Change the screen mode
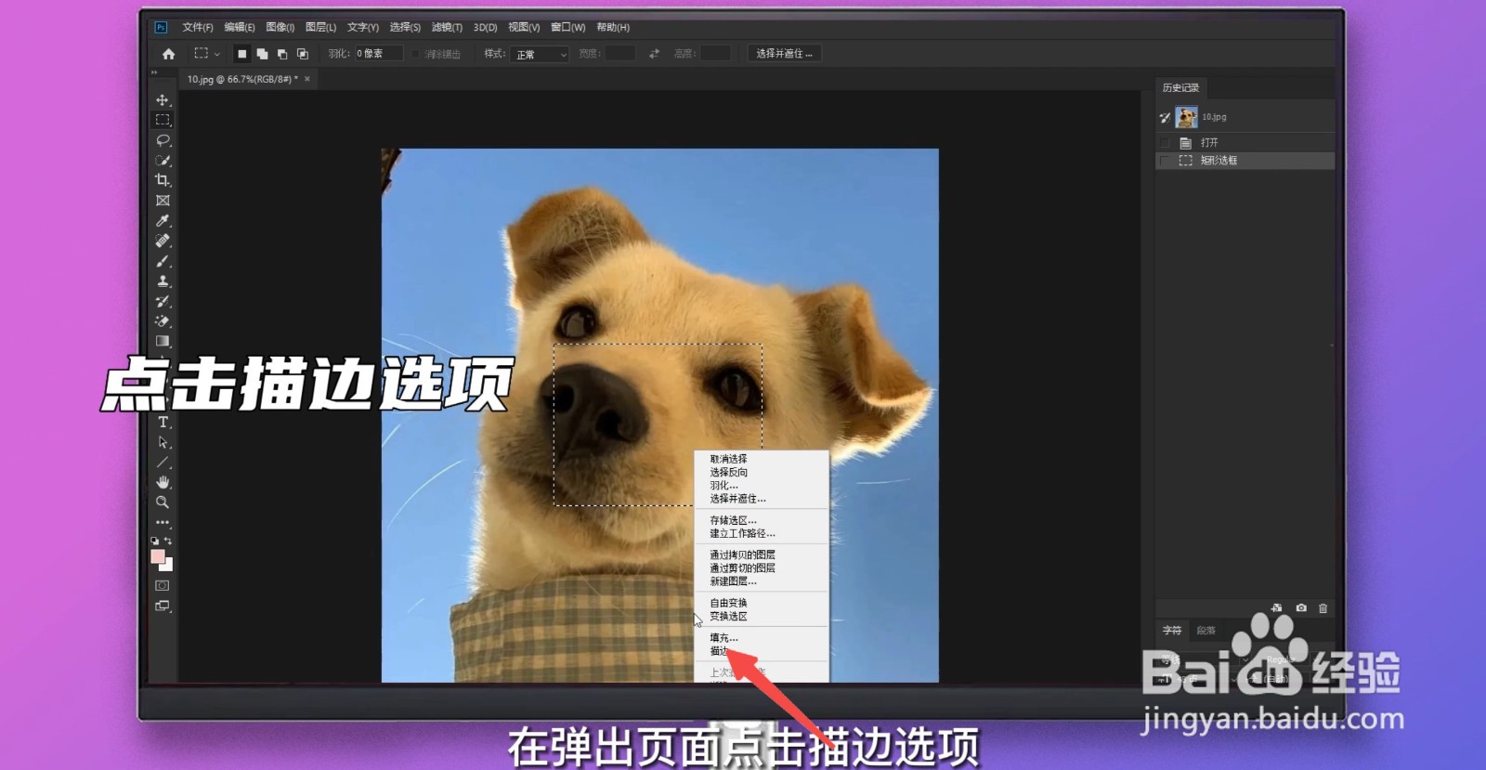Viewport: 1486px width, 770px height. [163, 607]
